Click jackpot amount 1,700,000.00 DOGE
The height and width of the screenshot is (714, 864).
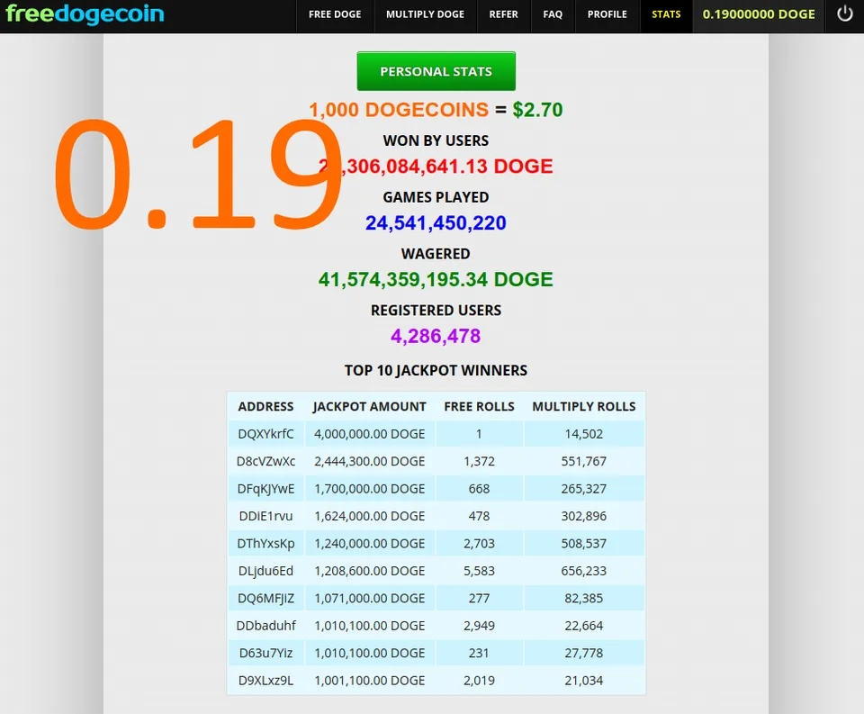click(x=369, y=489)
